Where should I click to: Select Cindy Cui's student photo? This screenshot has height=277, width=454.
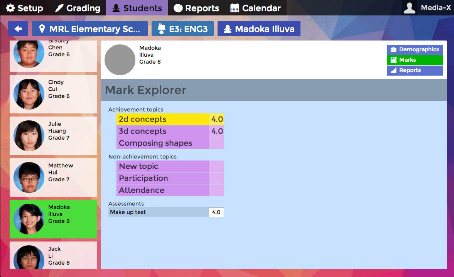[x=29, y=94]
